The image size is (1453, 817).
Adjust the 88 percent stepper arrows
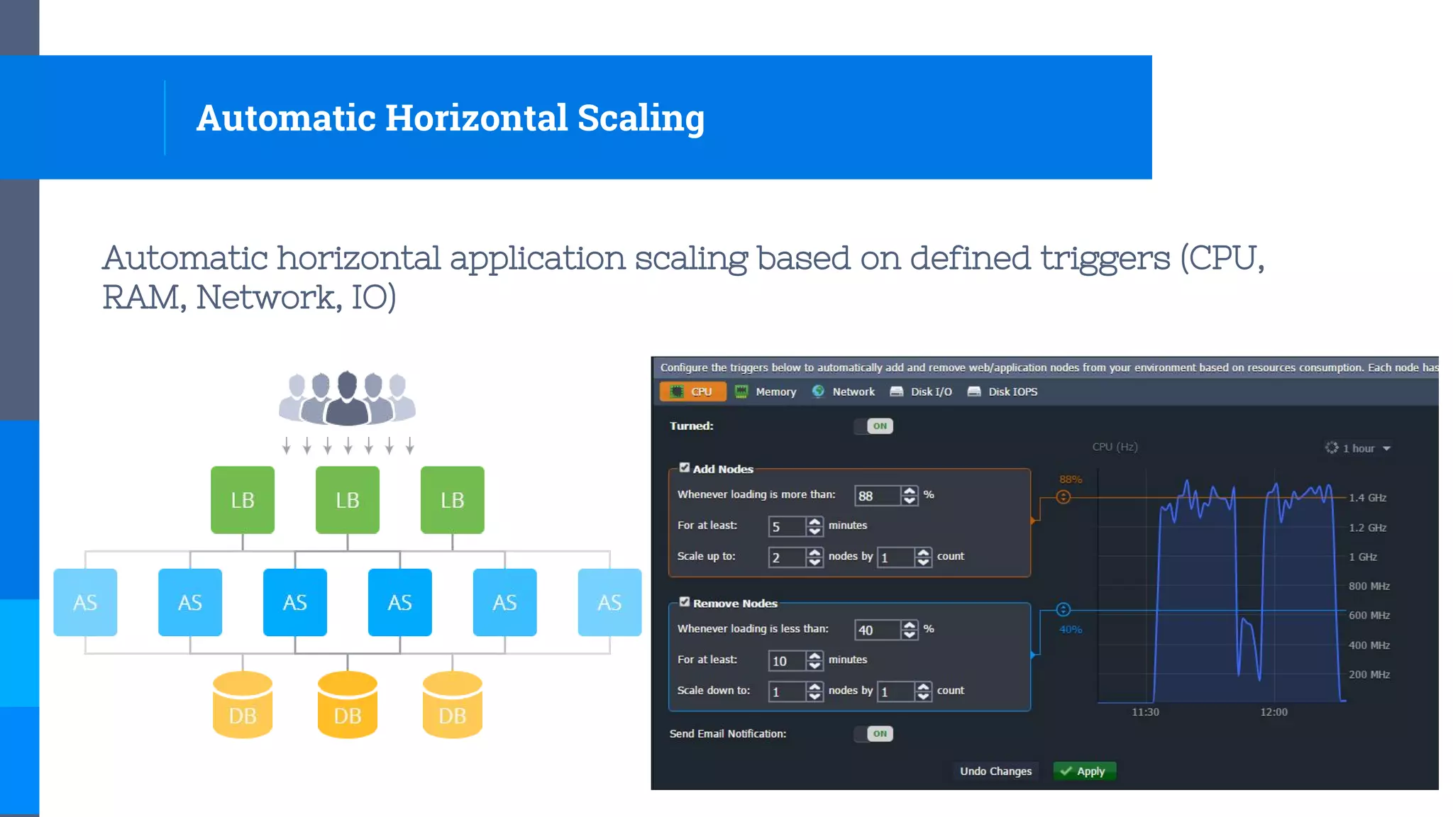tap(910, 496)
